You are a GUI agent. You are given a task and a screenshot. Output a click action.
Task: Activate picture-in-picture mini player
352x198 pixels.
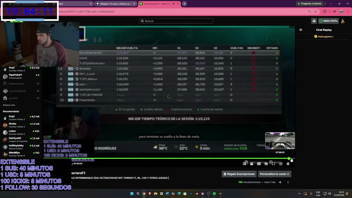click(244, 164)
